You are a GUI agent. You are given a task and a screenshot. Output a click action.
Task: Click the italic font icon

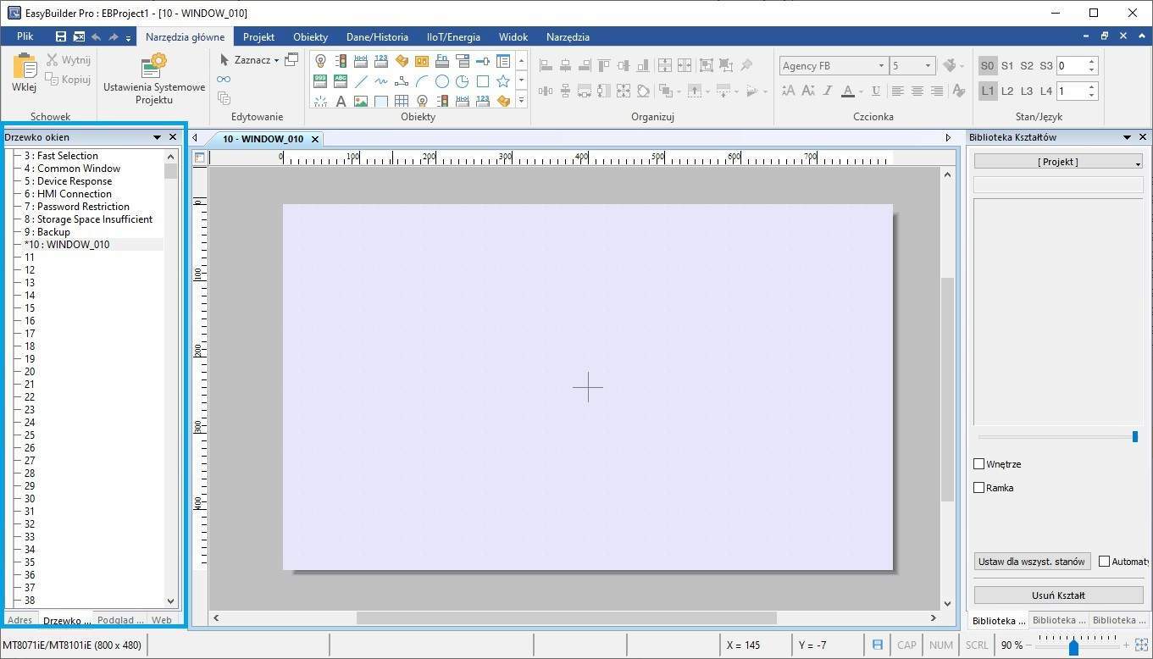pyautogui.click(x=828, y=91)
